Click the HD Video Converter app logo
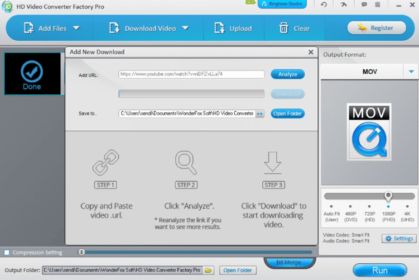The image size is (419, 280). coord(7,6)
